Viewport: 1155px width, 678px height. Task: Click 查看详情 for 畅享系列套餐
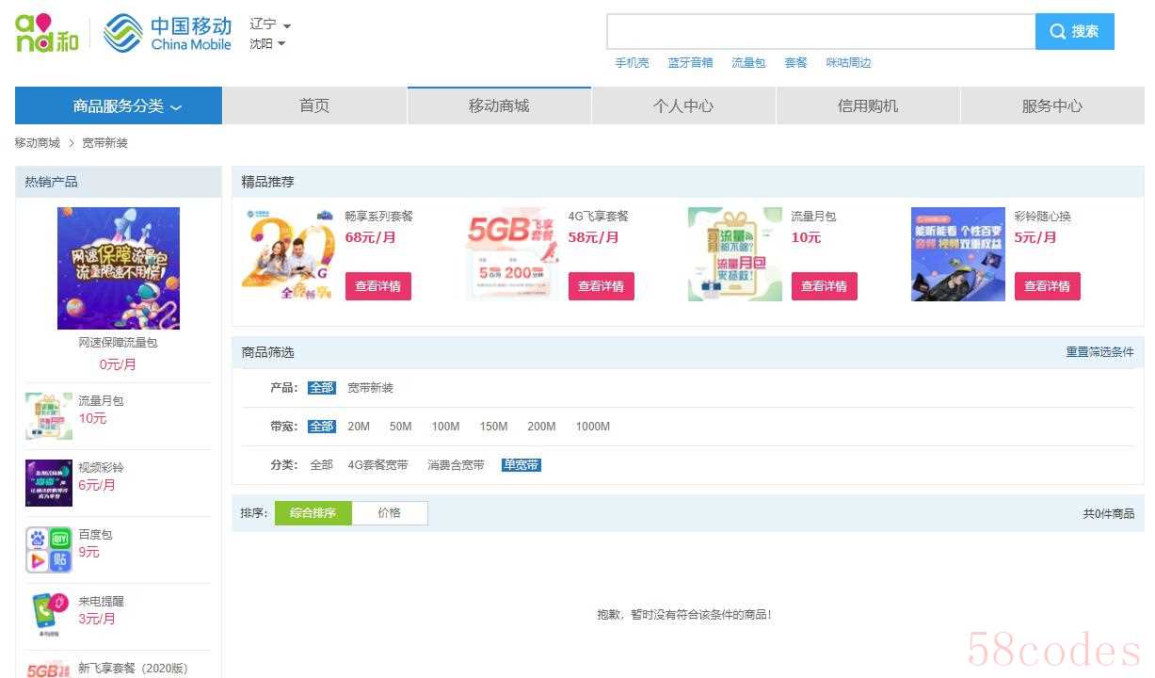378,286
